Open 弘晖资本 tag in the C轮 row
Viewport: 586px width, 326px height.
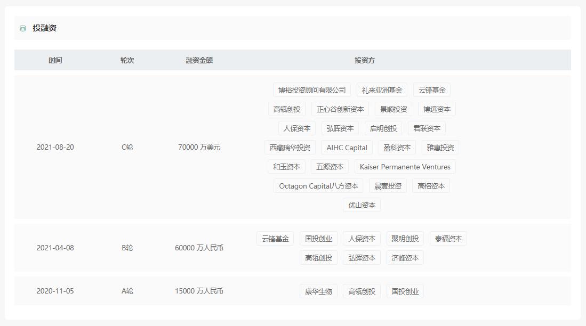click(x=340, y=128)
